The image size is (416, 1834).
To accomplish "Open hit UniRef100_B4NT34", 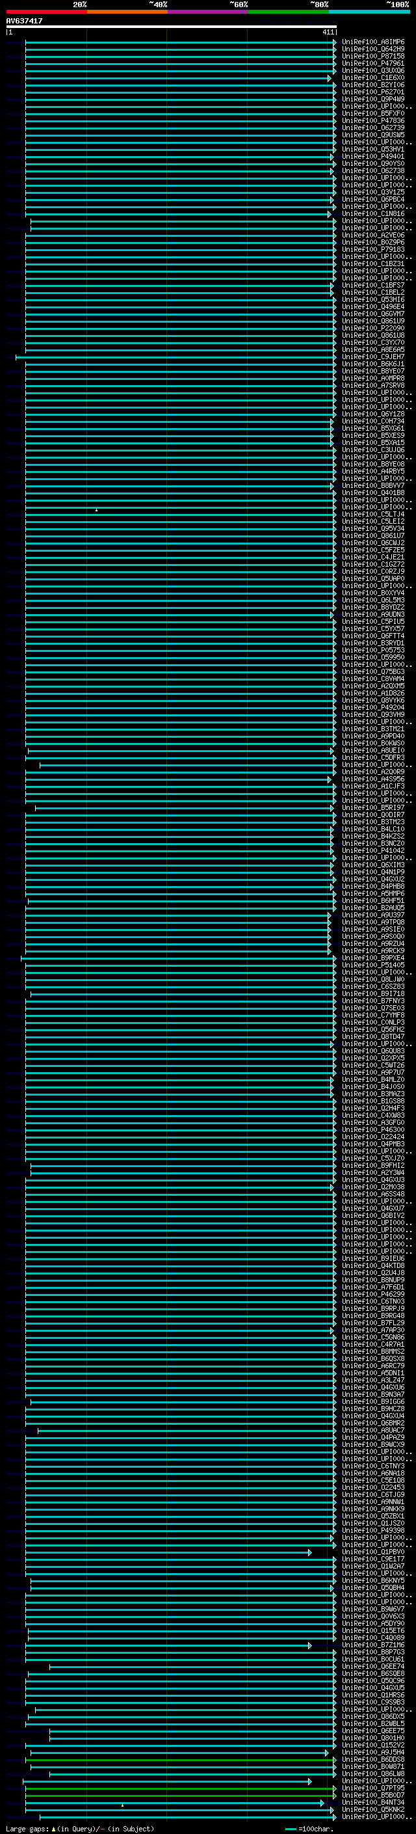I will tap(372, 1803).
